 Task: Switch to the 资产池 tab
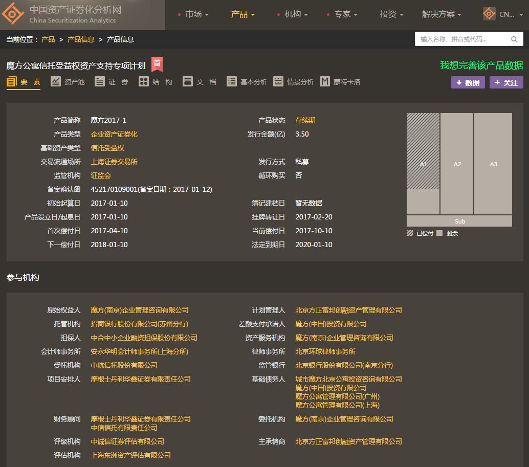pyautogui.click(x=68, y=82)
